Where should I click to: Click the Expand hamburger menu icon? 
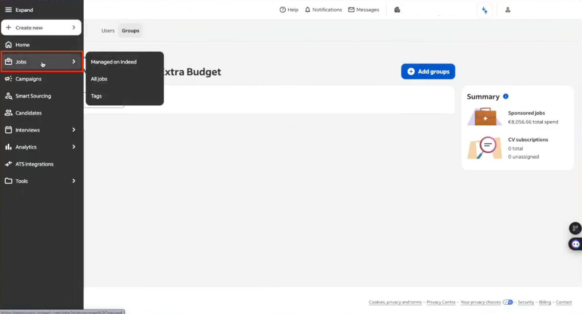(8, 10)
